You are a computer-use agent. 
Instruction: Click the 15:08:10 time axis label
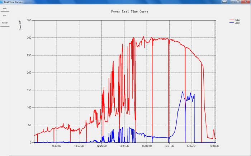(146, 146)
